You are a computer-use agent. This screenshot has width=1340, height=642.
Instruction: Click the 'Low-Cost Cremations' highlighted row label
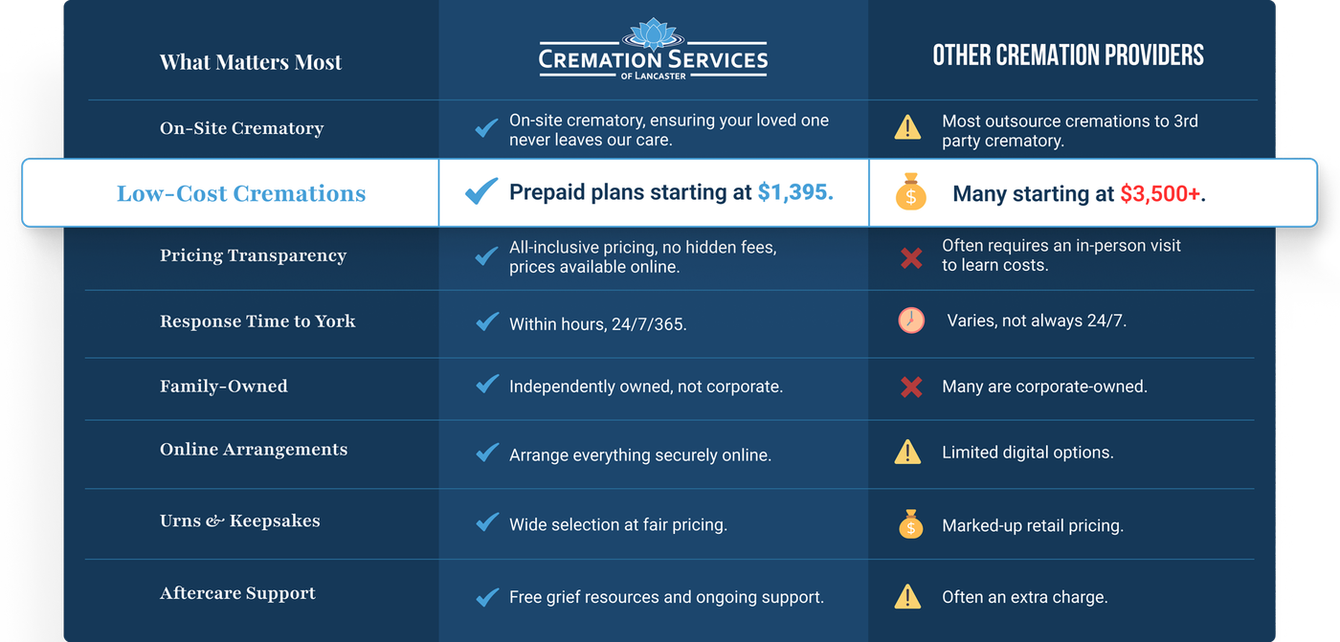pyautogui.click(x=241, y=193)
